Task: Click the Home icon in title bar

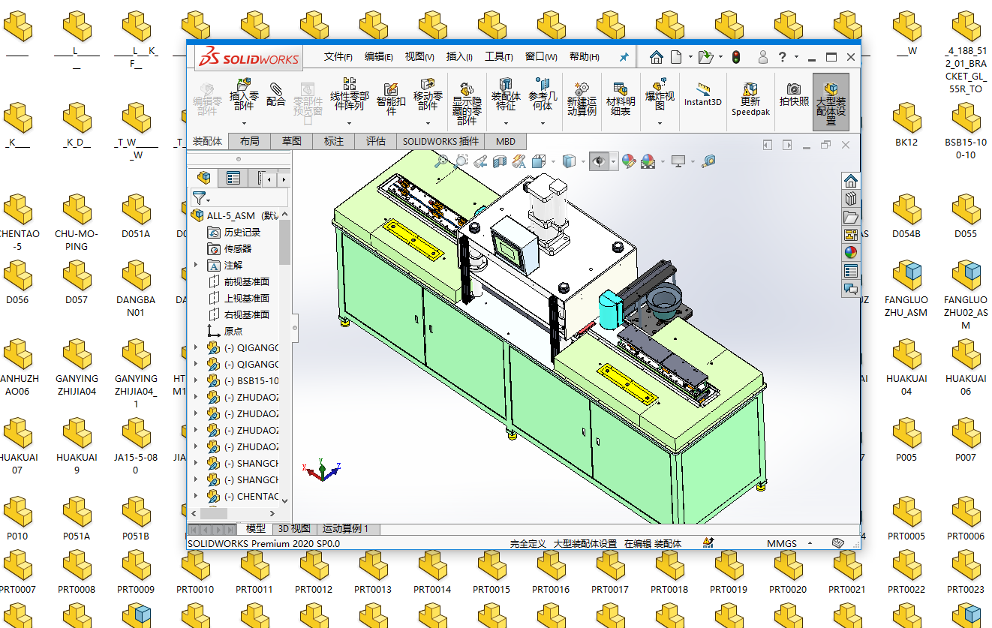Action: click(x=657, y=57)
